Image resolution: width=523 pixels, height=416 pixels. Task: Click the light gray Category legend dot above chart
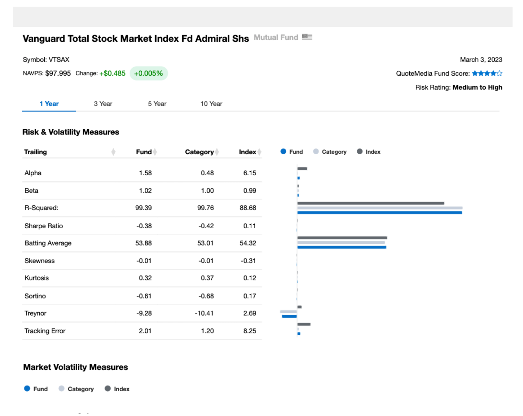(316, 152)
